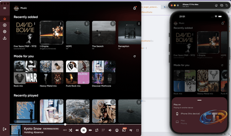This screenshot has height=136, width=231.
Task: Open three-dot menu on iPhone I-Empire album
Action: [216, 34]
